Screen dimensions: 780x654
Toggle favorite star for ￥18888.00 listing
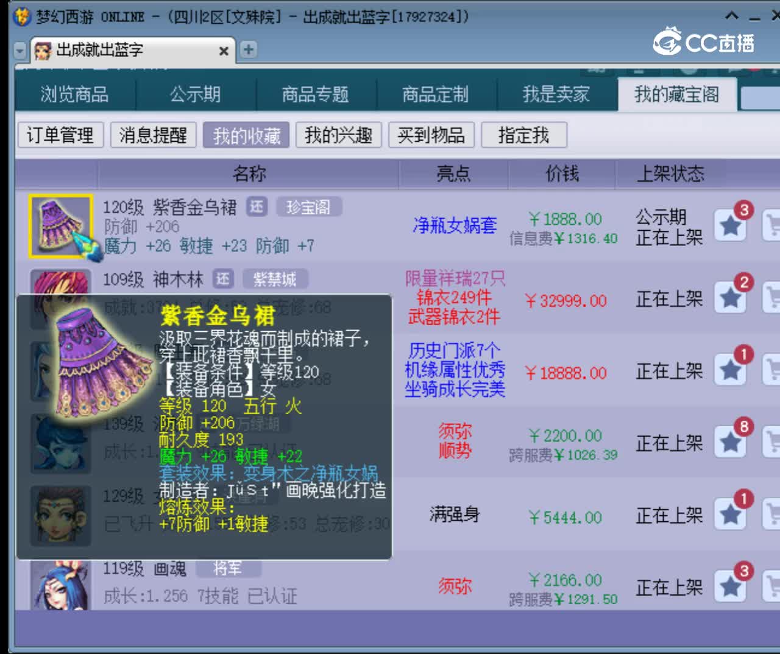(x=731, y=370)
